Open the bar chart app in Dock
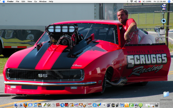Image resolution: width=173 pixels, height=108 pixels. pos(99,105)
